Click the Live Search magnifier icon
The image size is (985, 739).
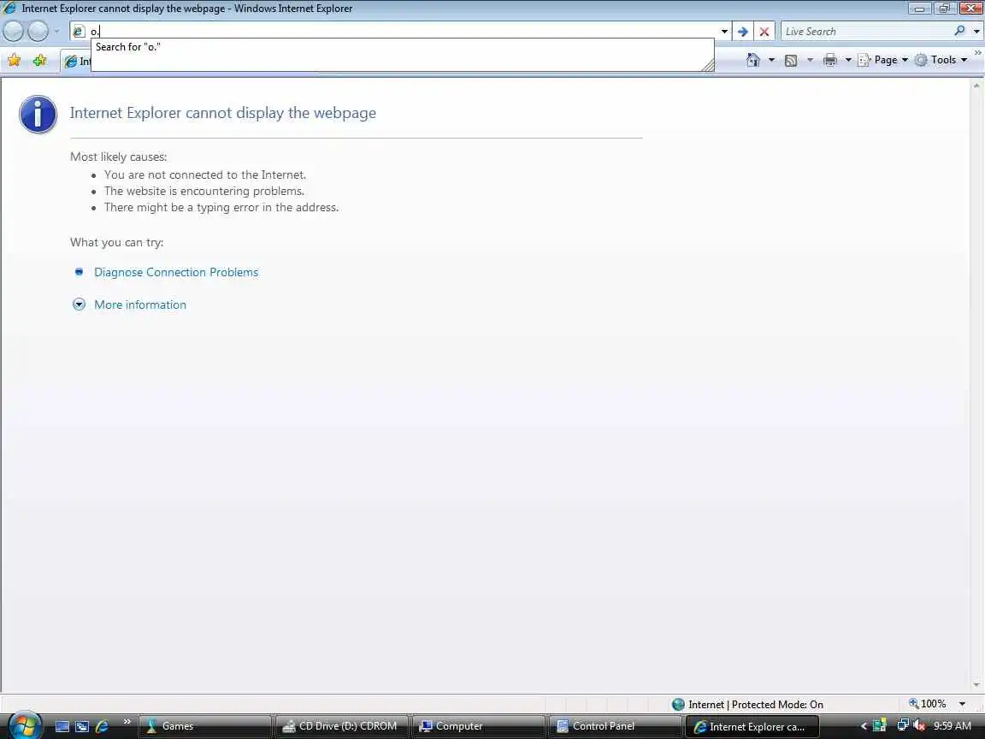click(x=959, y=31)
